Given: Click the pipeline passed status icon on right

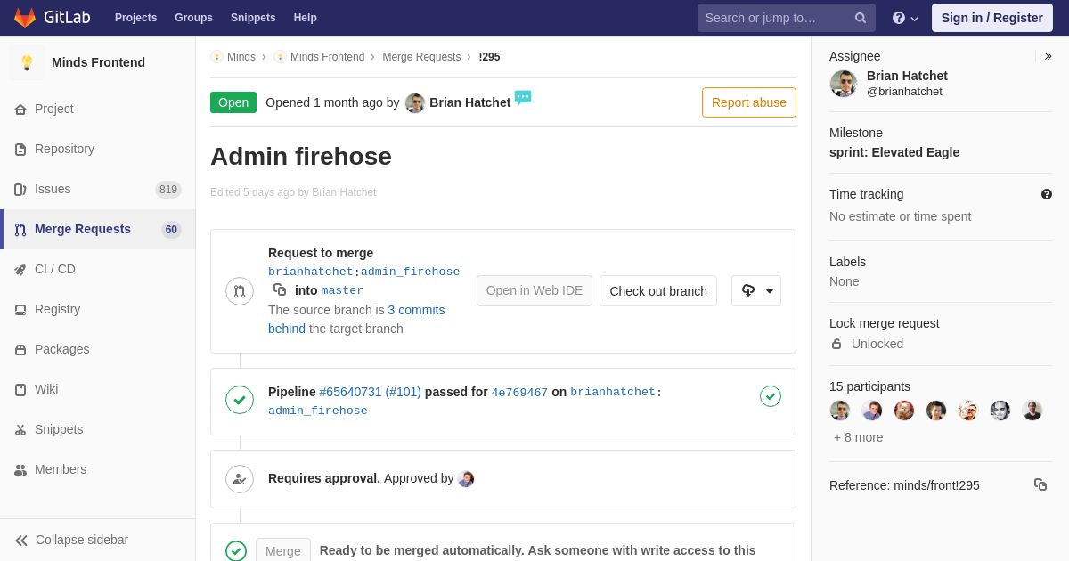Looking at the screenshot, I should [771, 396].
